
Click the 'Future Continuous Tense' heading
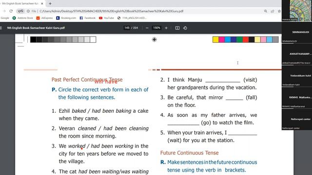click(x=190, y=153)
